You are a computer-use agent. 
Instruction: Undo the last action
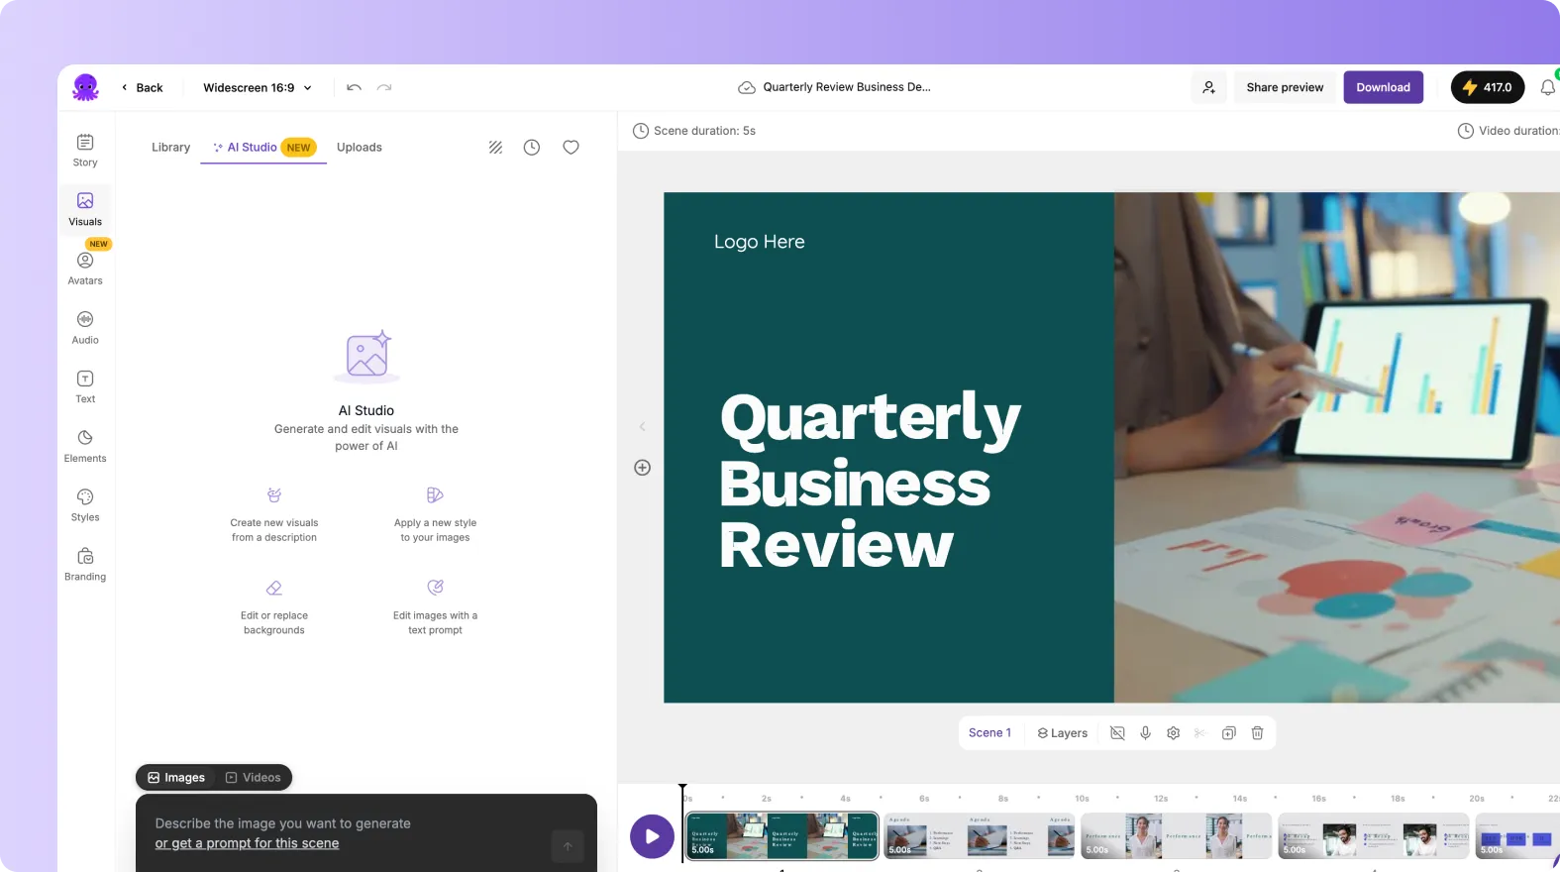pos(354,87)
